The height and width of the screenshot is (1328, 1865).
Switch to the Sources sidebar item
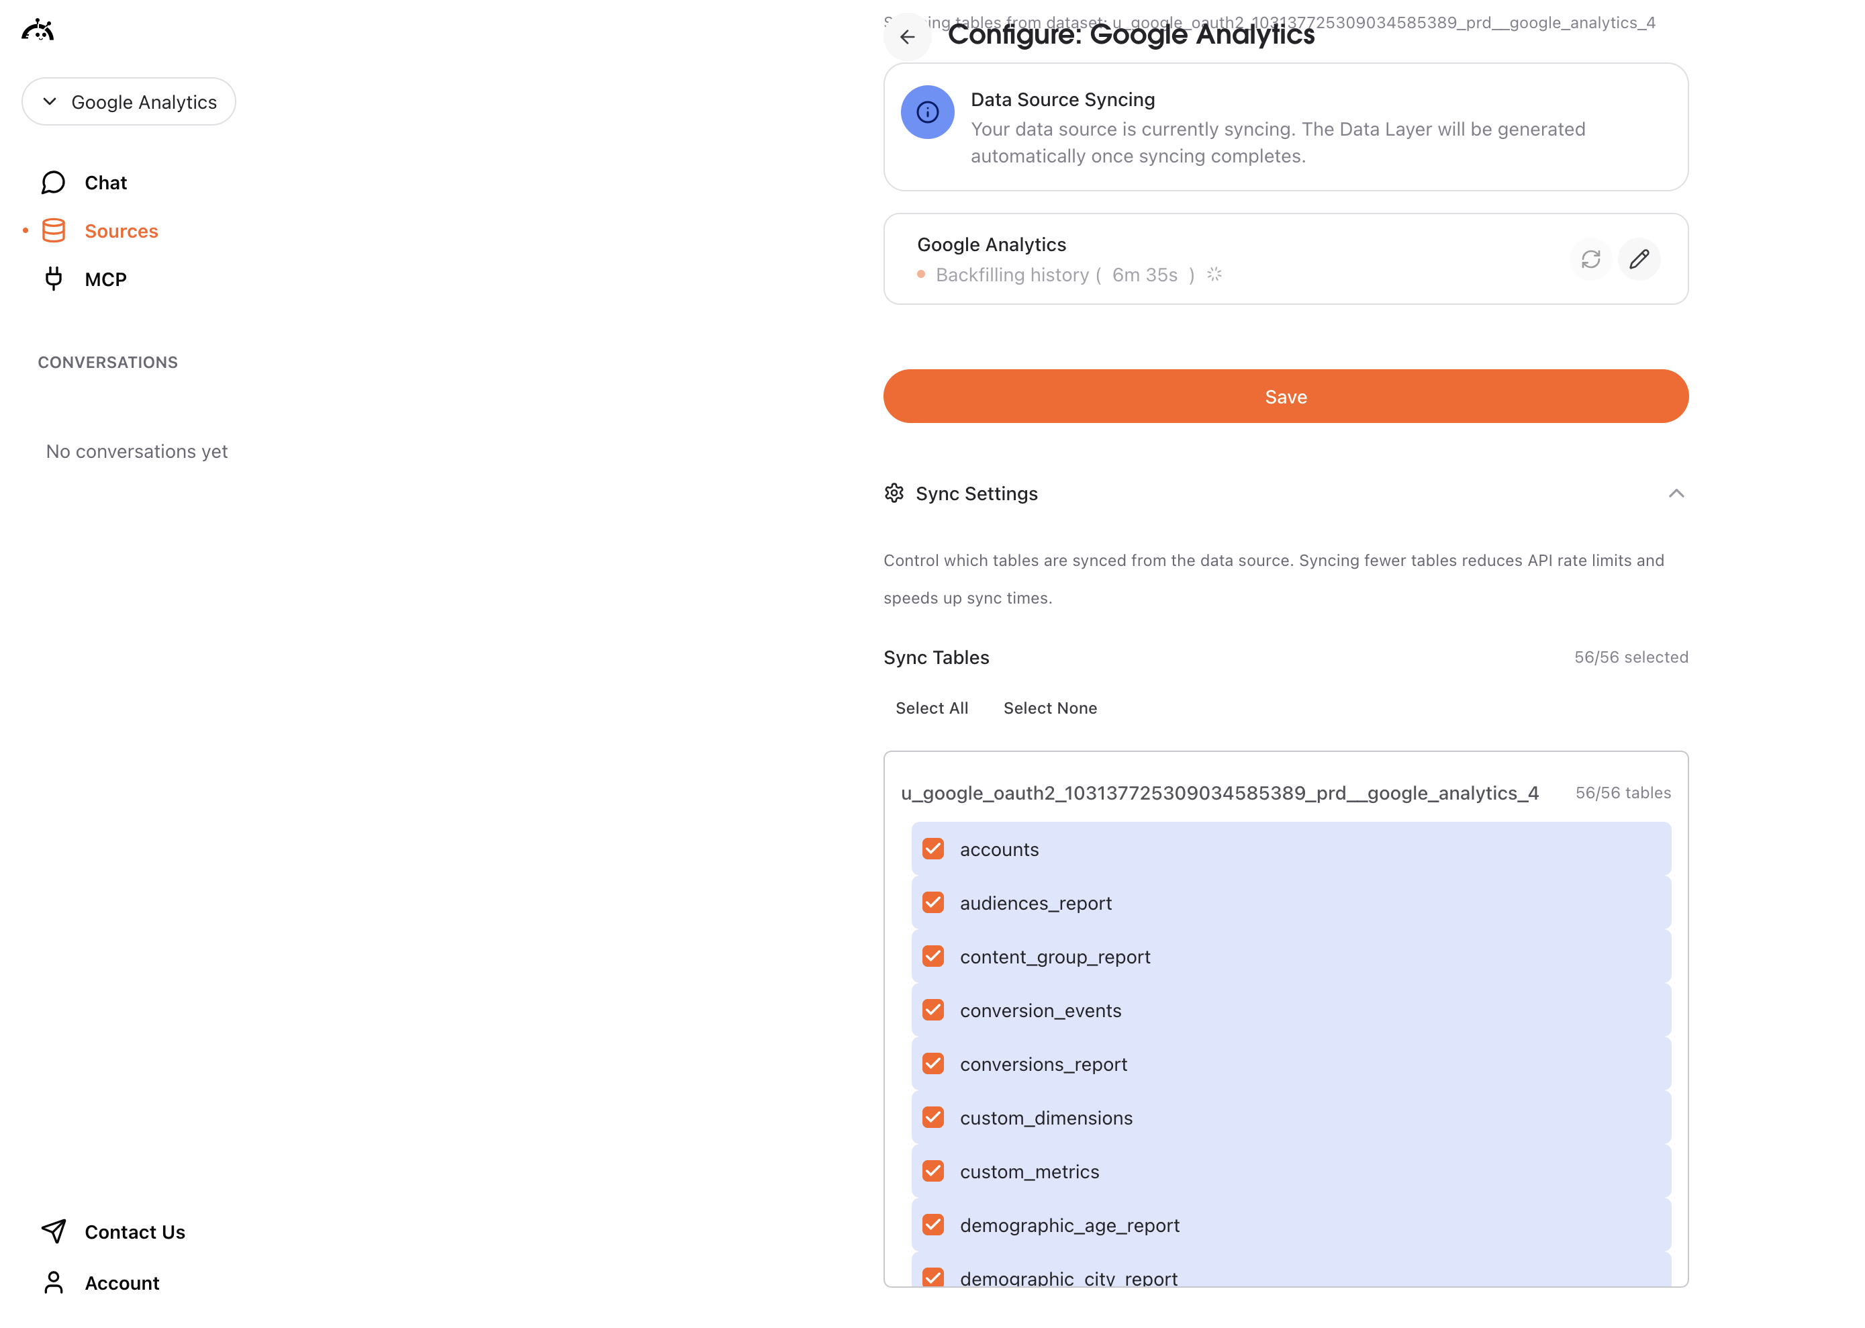point(120,230)
